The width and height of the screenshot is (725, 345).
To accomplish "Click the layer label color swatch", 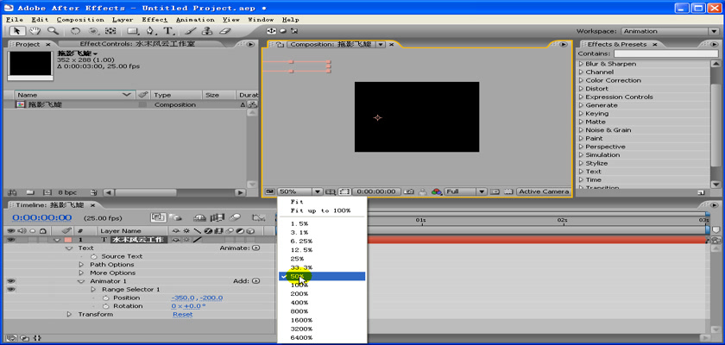I will click(x=68, y=240).
